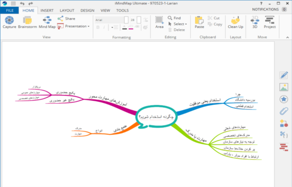Open the font size 28 dropdown
The height and width of the screenshot is (187, 292).
coord(139,20)
